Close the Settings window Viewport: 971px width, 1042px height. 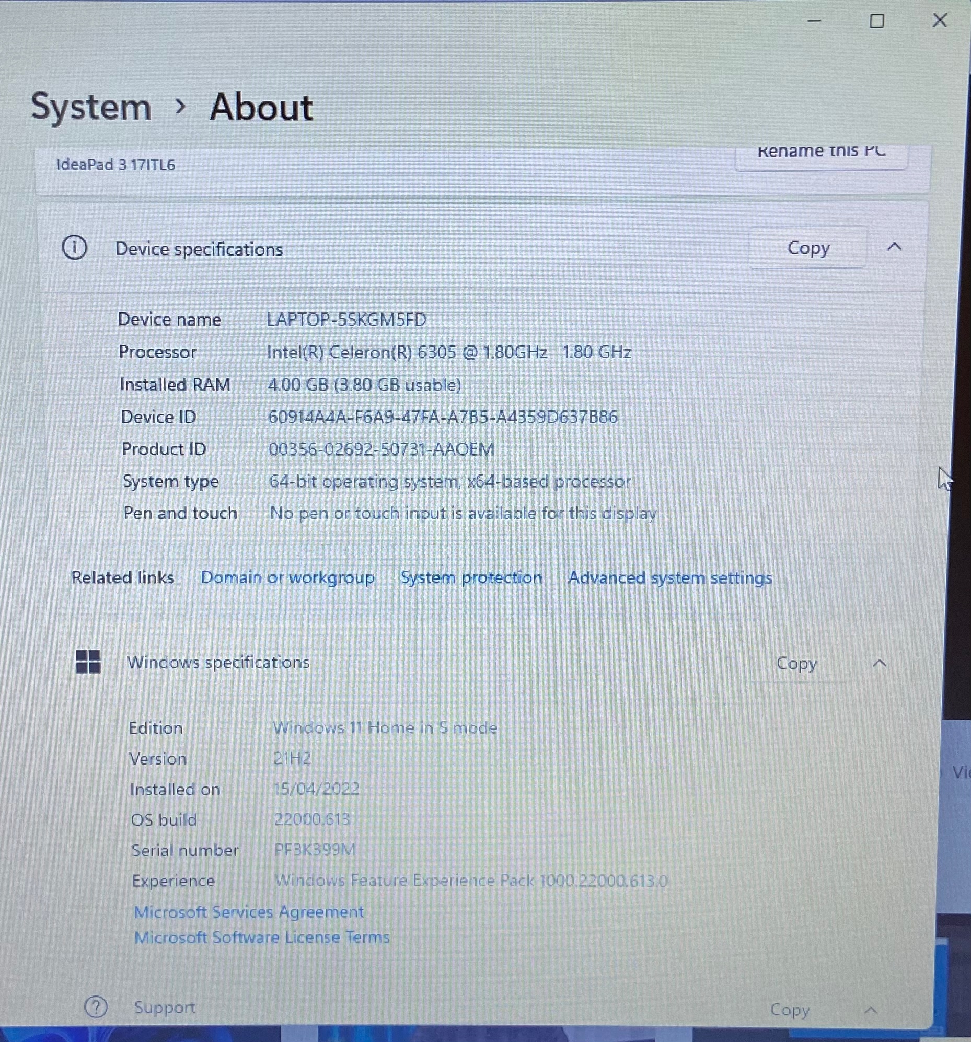click(940, 20)
